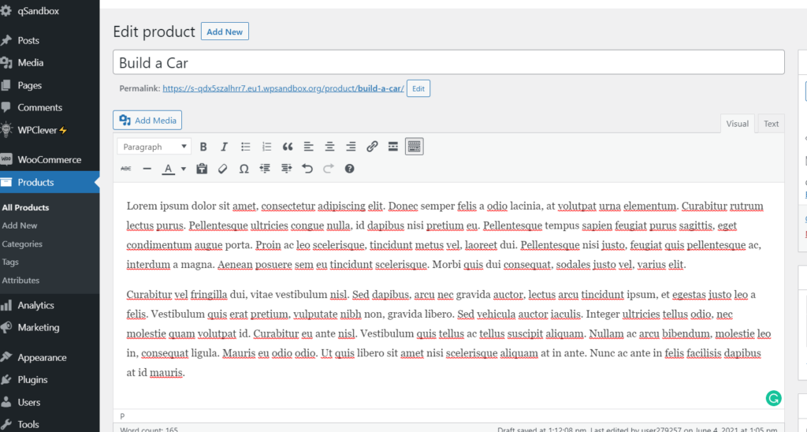The width and height of the screenshot is (807, 432).
Task: Select Add New in Products submenu
Action: [x=20, y=225]
